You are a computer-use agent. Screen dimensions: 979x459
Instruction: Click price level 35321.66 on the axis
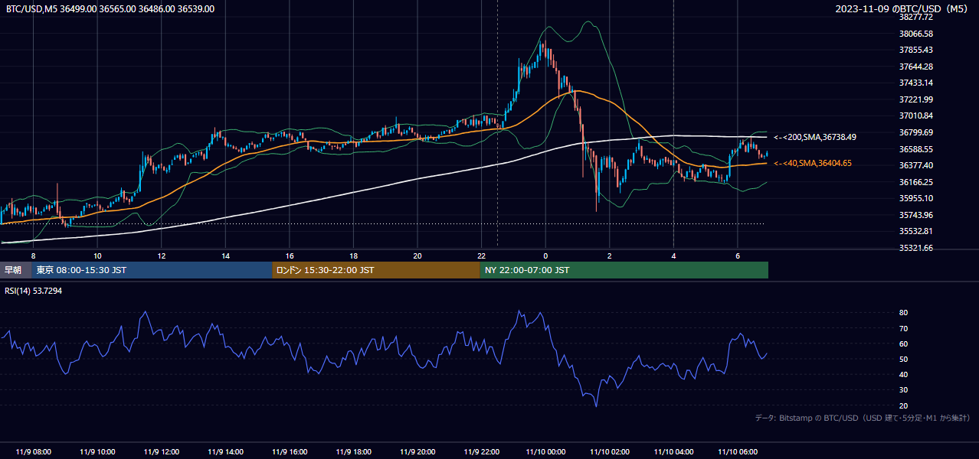[915, 248]
